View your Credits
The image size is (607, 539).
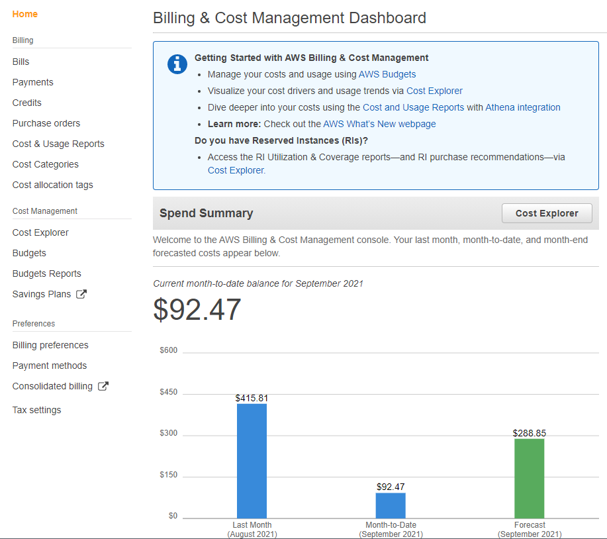point(26,102)
